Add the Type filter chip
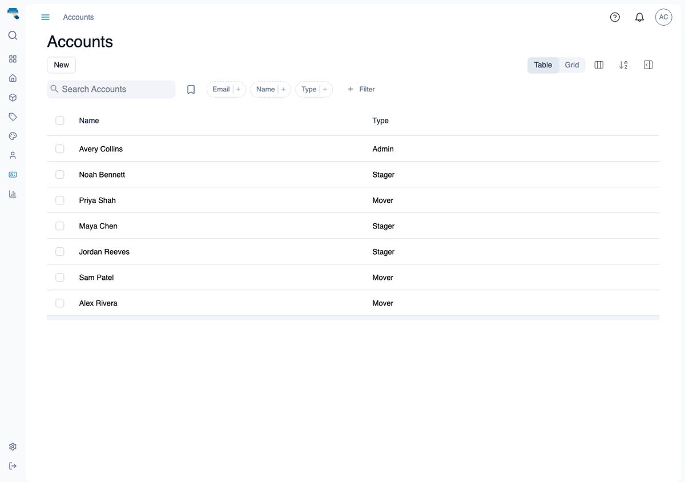The width and height of the screenshot is (685, 482). tap(314, 89)
